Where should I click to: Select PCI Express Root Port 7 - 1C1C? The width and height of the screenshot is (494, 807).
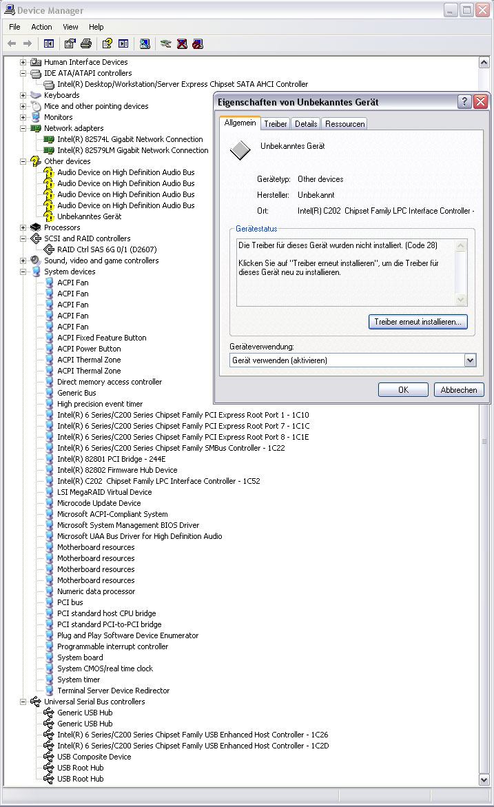tap(183, 426)
